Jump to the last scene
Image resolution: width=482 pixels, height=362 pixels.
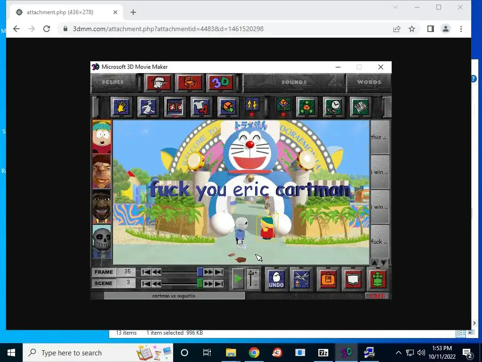219,283
